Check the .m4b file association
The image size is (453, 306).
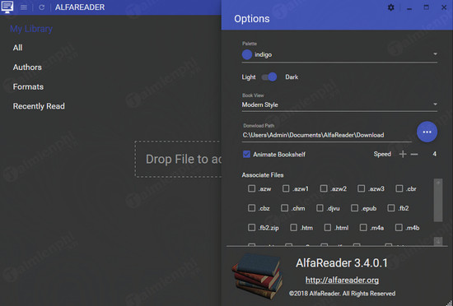click(399, 228)
